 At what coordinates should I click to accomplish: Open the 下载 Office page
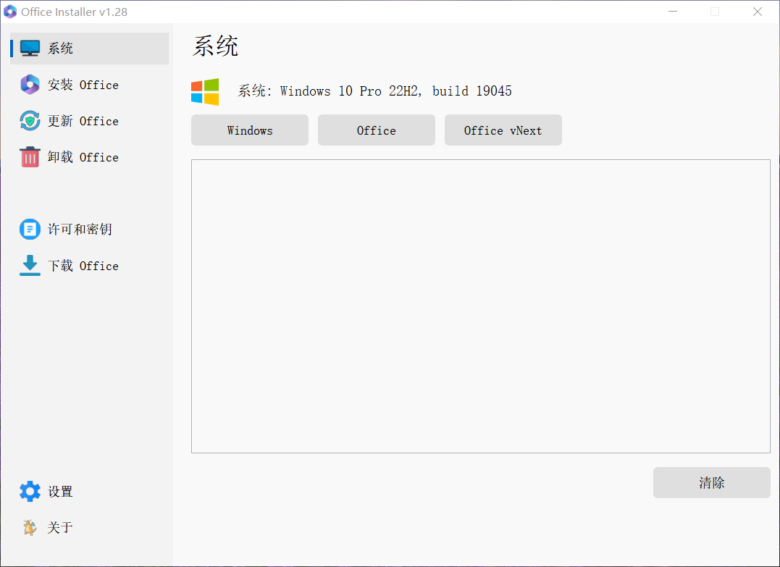pos(90,266)
